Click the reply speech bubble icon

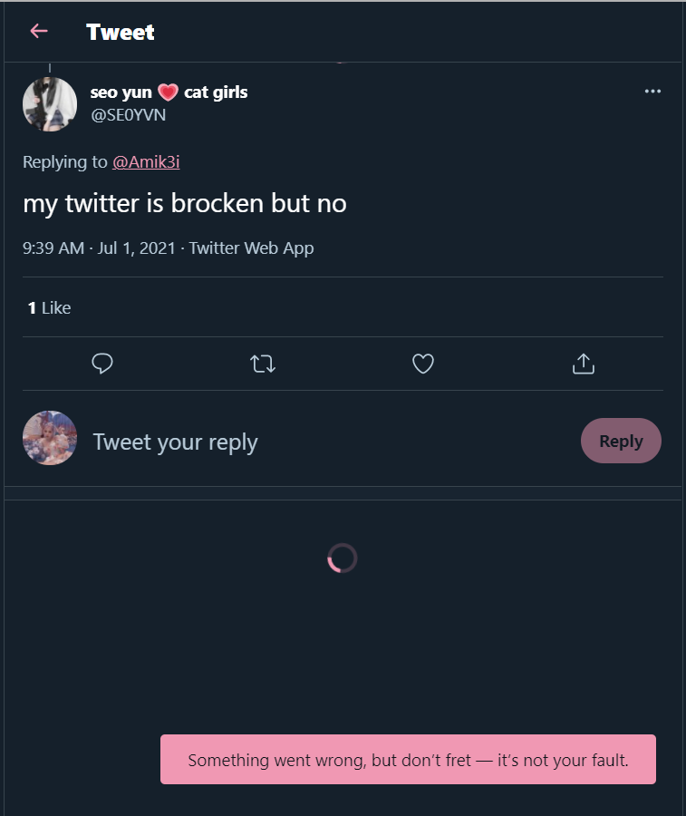pos(101,364)
